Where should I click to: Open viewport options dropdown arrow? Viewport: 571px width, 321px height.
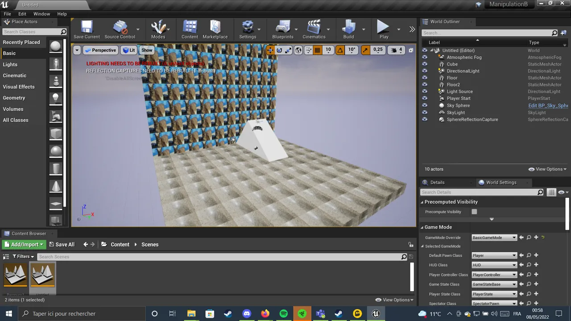pos(77,50)
